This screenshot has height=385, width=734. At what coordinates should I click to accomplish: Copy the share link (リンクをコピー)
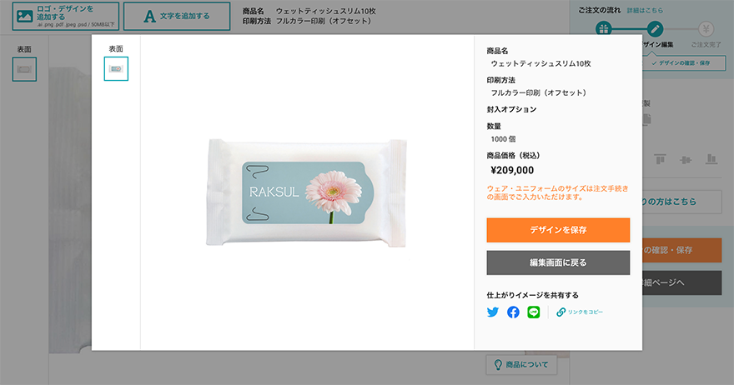[x=580, y=312]
